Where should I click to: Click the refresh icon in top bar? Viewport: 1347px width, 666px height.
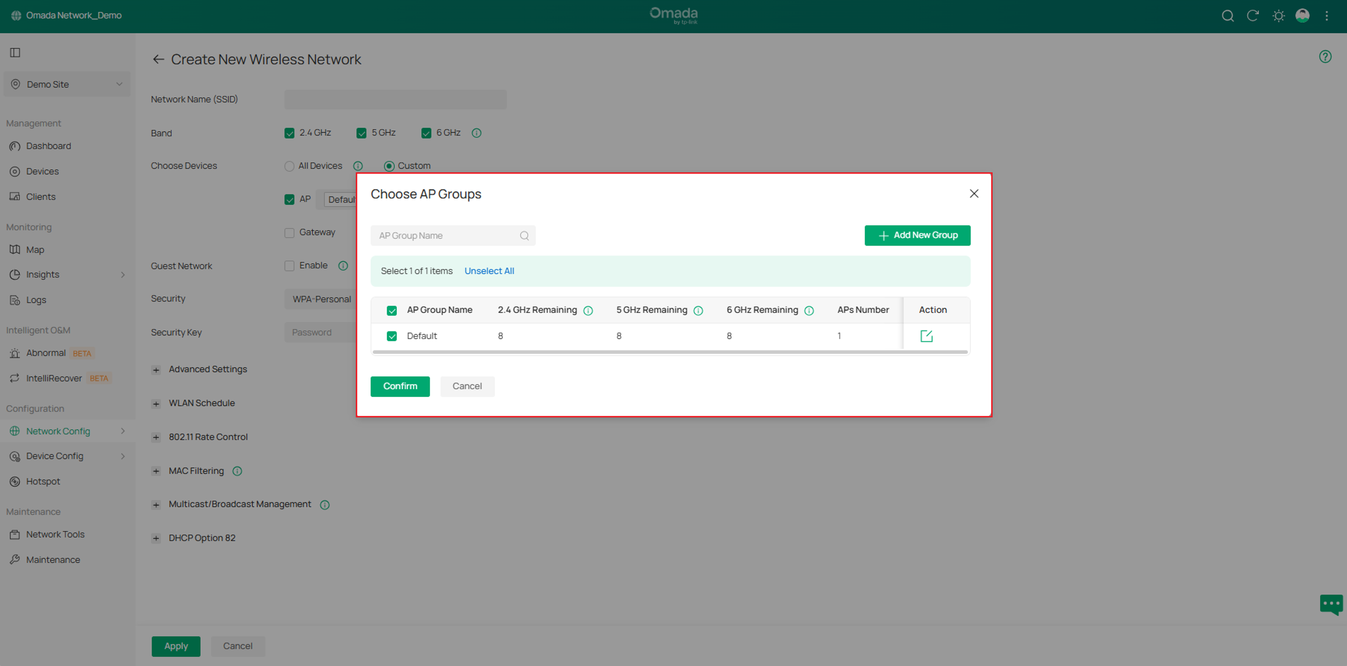(x=1253, y=16)
